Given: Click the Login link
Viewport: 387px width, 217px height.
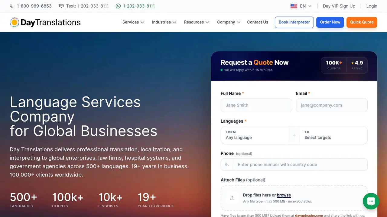Looking at the screenshot, I should point(372,6).
